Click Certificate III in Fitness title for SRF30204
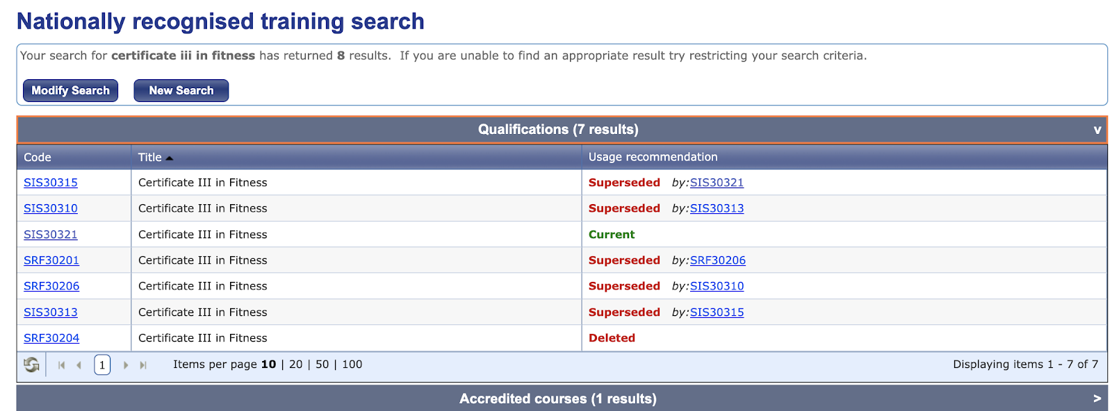The image size is (1112, 411). (x=203, y=338)
